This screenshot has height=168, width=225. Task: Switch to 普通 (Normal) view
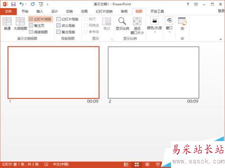click(7, 24)
